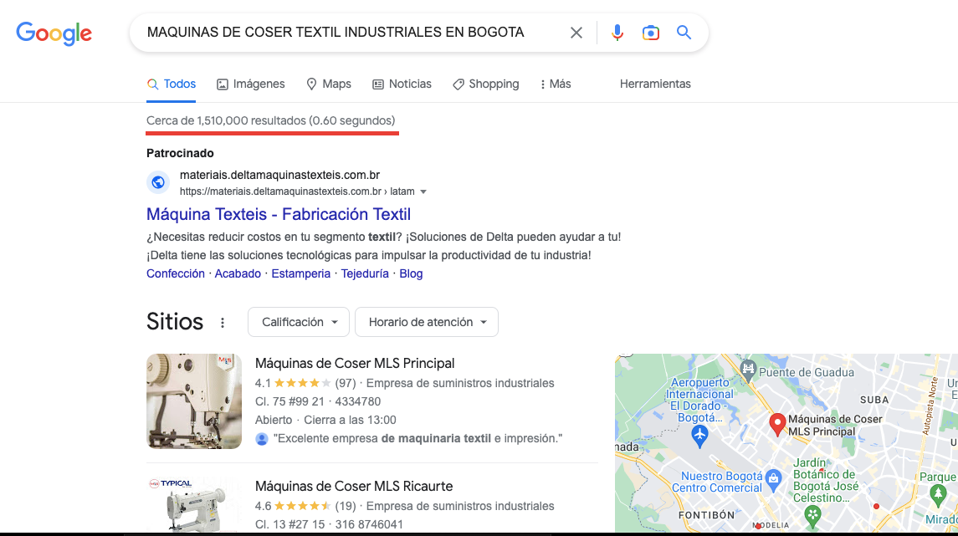Open the Más menu

click(556, 84)
